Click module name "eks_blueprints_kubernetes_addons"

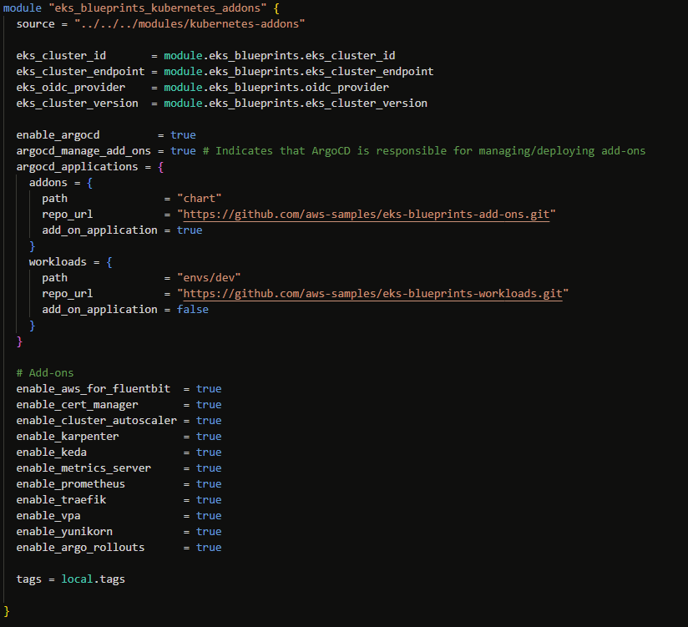coord(158,8)
